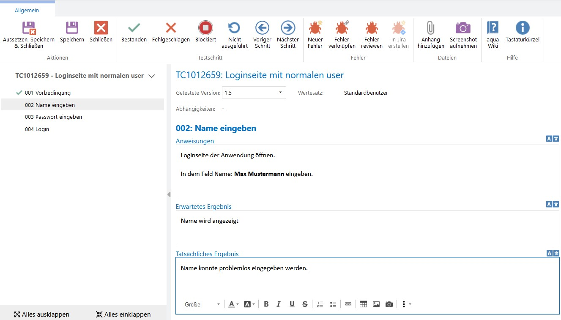Toggle italic formatting in editor
This screenshot has width=561, height=320.
[x=279, y=304]
